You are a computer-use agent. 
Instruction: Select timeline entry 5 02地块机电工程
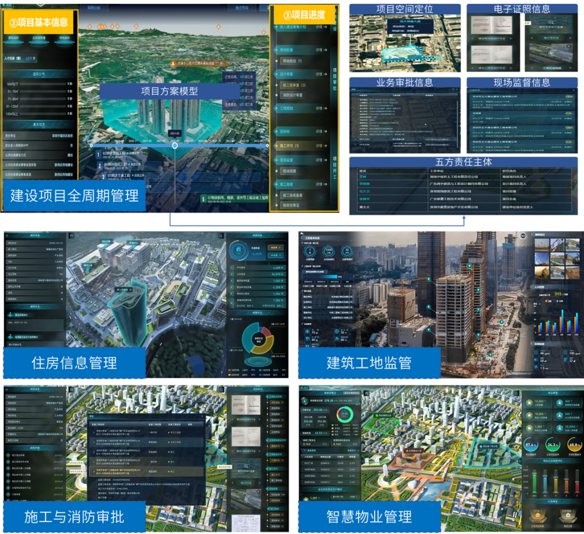tap(235, 199)
